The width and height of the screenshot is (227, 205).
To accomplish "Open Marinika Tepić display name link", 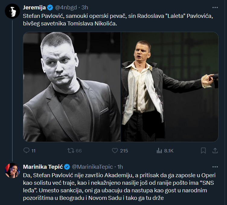I will tap(43, 167).
